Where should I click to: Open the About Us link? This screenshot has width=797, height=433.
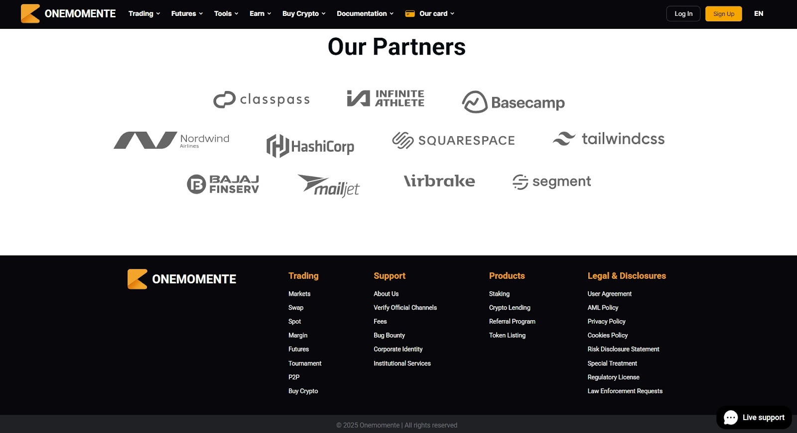tap(386, 294)
